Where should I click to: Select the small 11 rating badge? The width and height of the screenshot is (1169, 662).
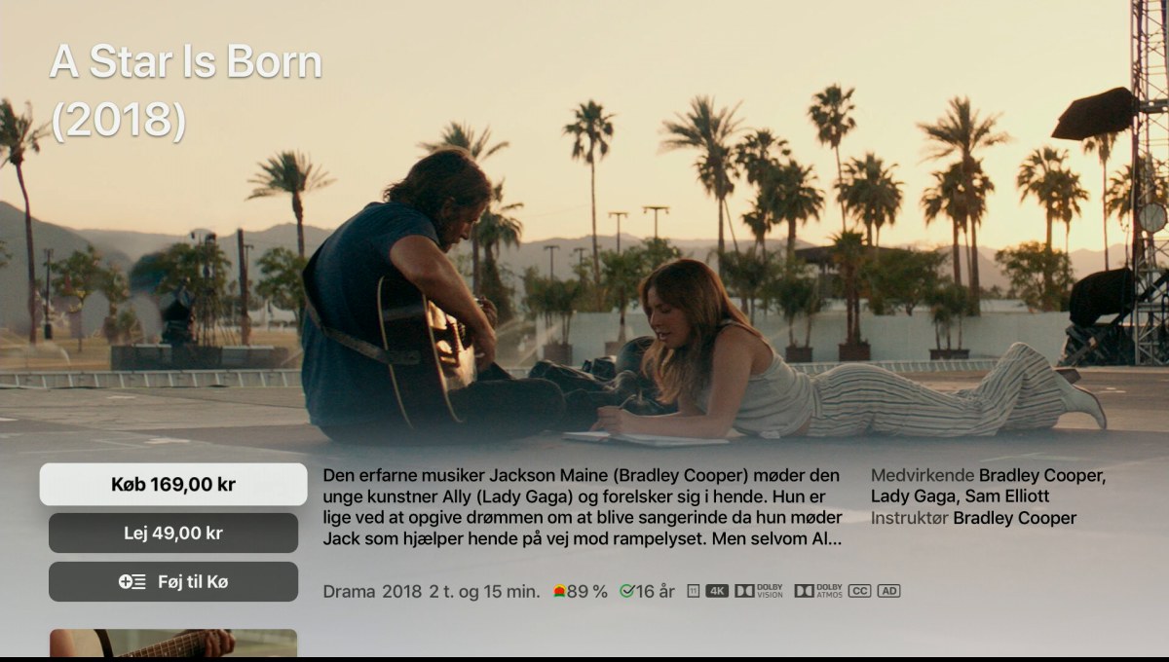(693, 591)
